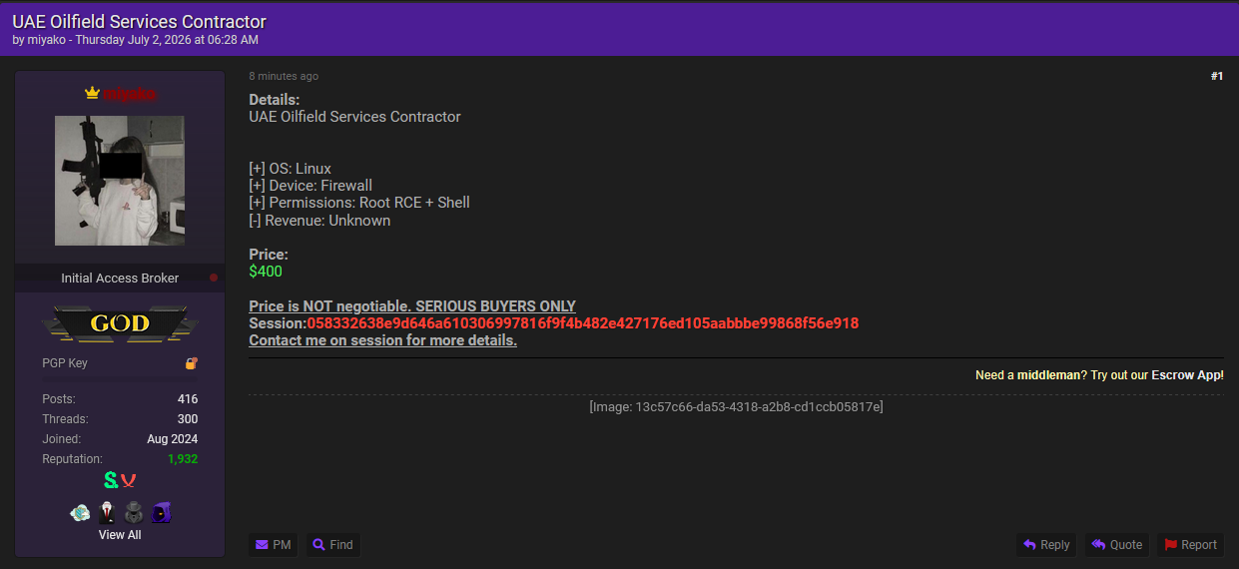Send a PM to the poster
1239x569 pixels.
click(273, 545)
